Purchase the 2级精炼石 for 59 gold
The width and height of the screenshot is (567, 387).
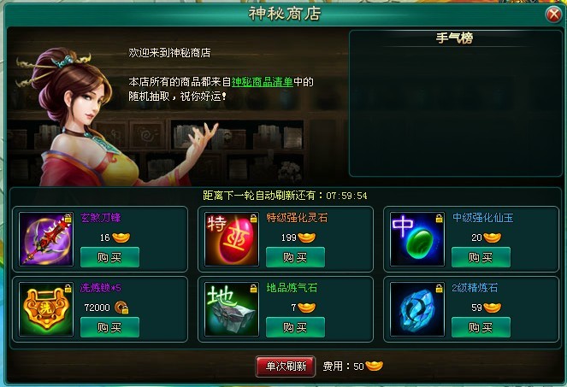click(x=481, y=327)
